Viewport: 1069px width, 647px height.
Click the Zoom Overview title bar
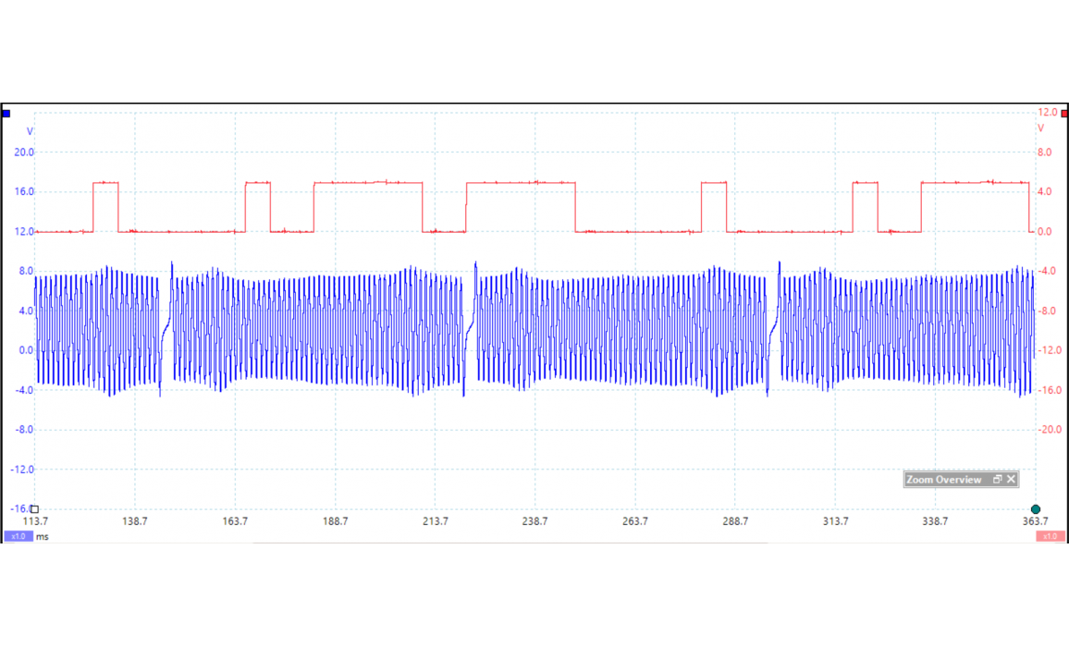pyautogui.click(x=944, y=480)
